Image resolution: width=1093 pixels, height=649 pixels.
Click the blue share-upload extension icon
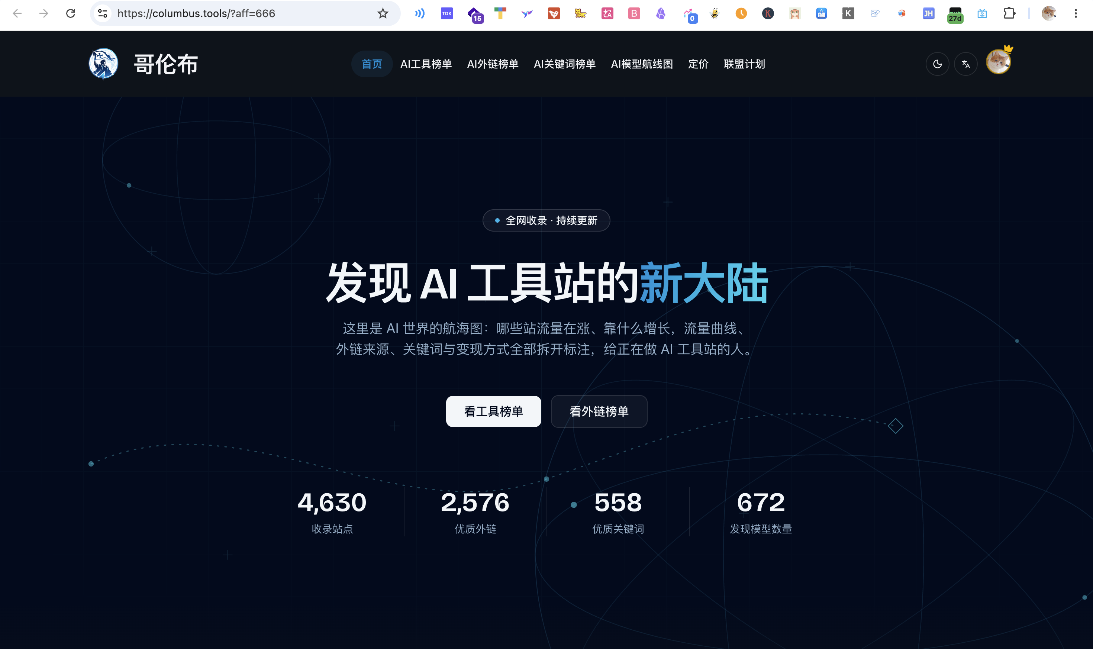coord(821,13)
